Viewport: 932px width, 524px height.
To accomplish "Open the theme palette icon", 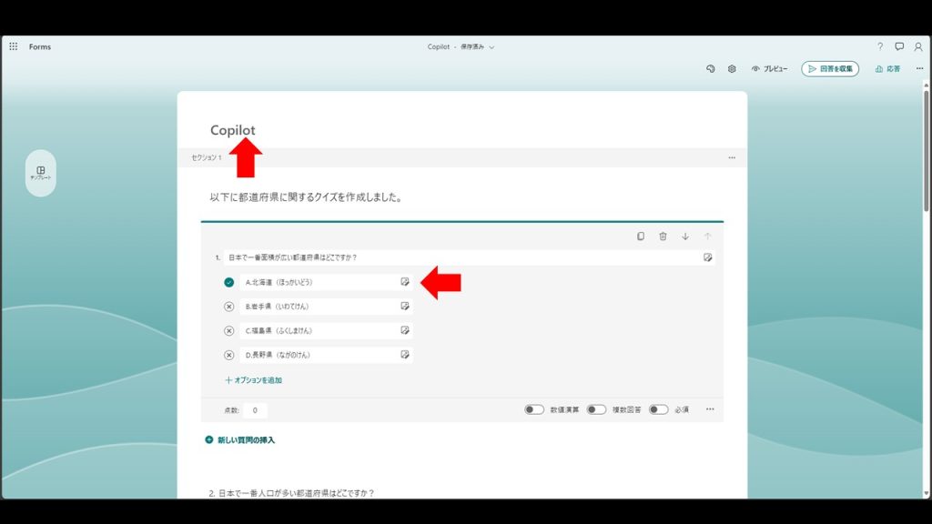I will (711, 69).
